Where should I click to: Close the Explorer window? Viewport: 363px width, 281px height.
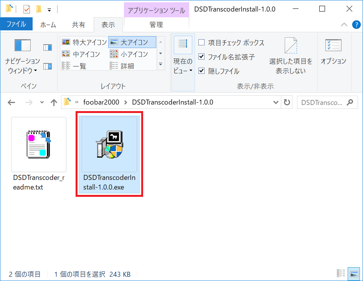[x=349, y=9]
